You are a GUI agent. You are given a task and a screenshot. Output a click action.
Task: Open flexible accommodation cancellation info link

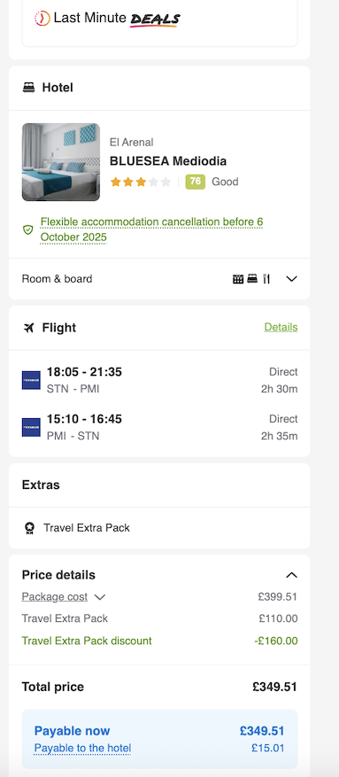click(151, 229)
